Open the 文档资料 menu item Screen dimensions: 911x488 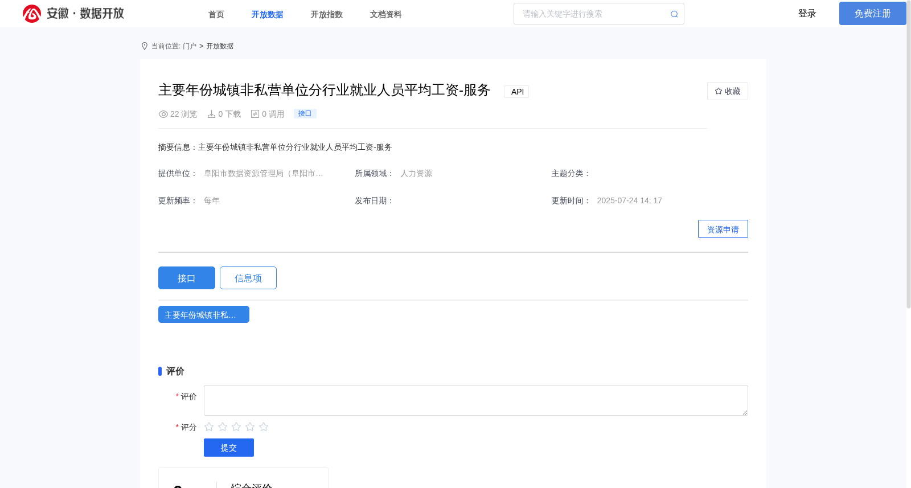(x=385, y=14)
